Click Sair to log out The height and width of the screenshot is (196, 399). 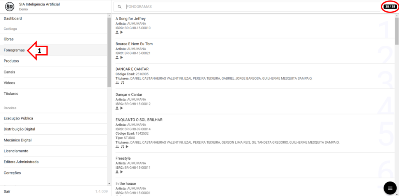coord(7,192)
